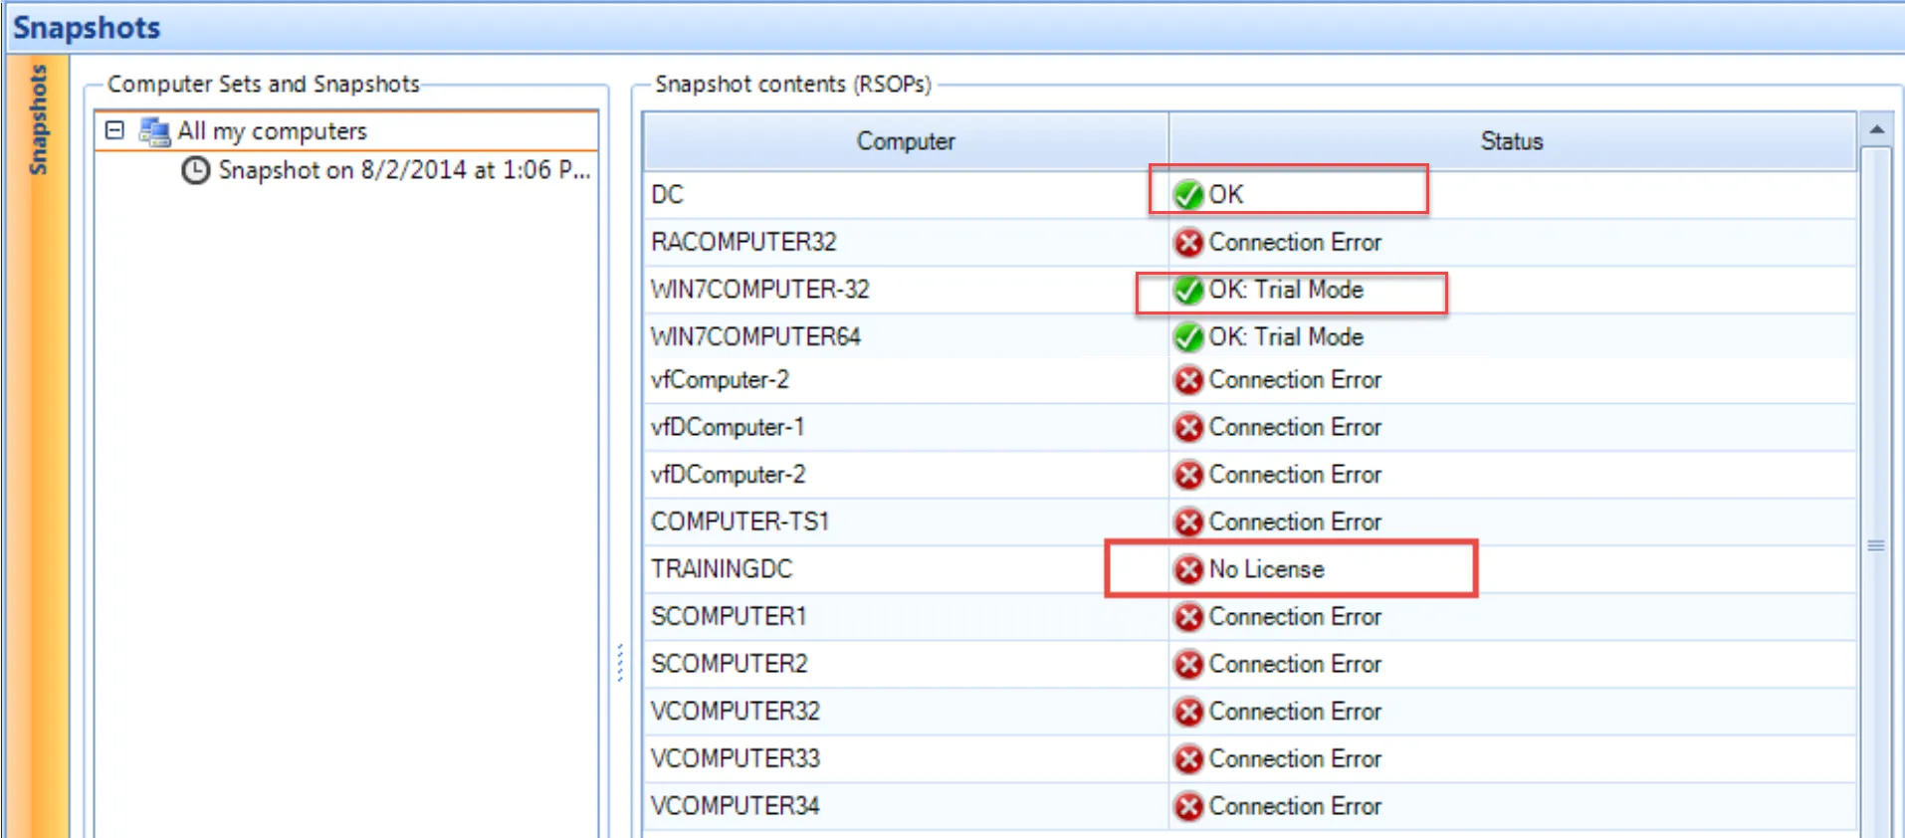Select the COMPUTER-TS1 row

(740, 522)
